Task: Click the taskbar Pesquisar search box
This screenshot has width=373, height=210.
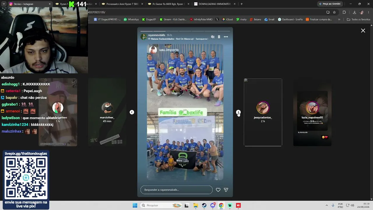Action: click(x=161, y=205)
